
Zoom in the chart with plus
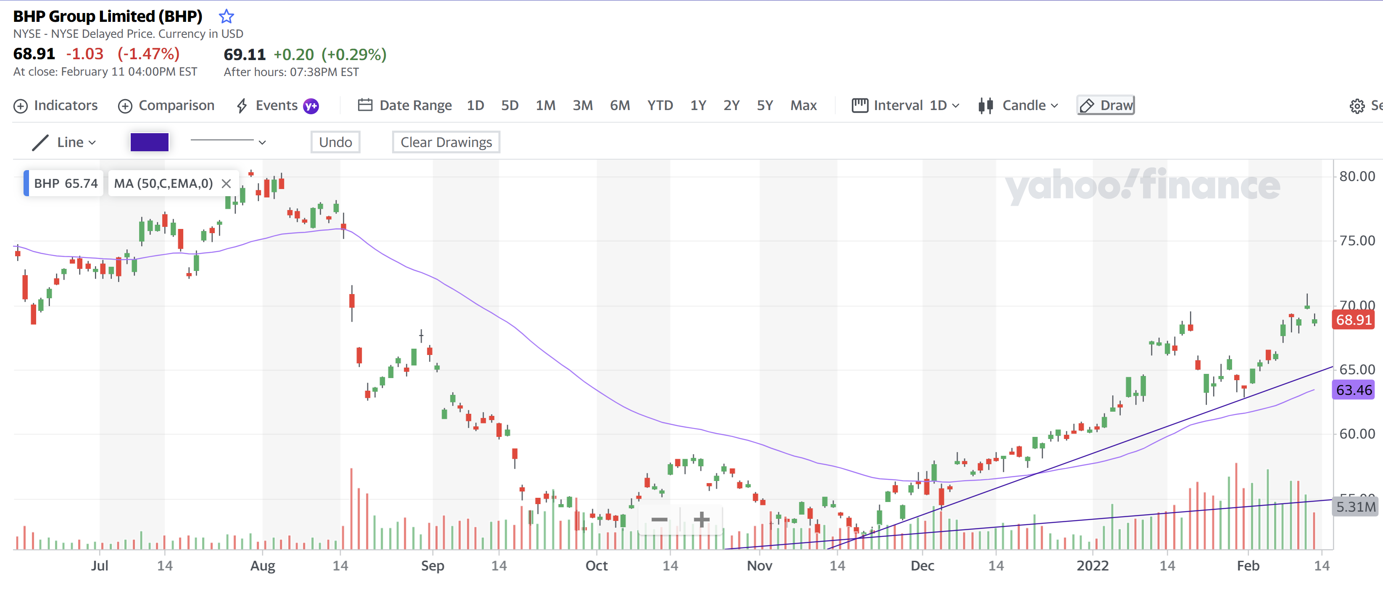(x=702, y=520)
